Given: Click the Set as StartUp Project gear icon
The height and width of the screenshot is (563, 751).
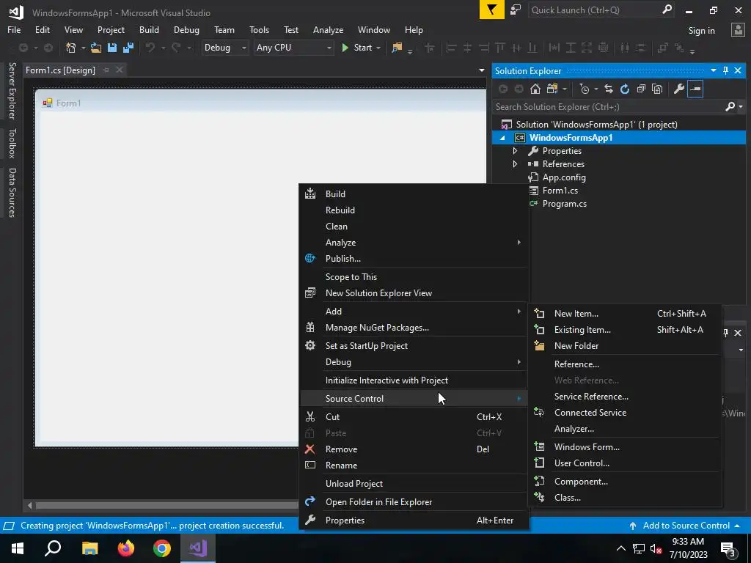Looking at the screenshot, I should [x=310, y=345].
